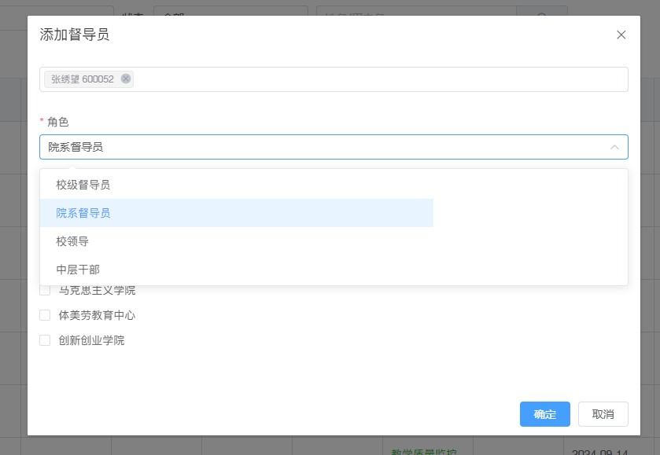Remove the 张绣望 600052 tag
660x455 pixels.
126,79
